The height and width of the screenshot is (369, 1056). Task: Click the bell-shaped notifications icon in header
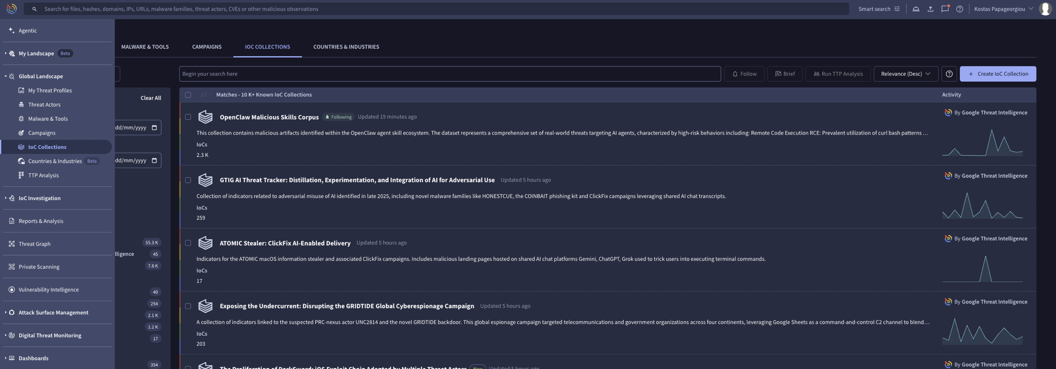pyautogui.click(x=916, y=9)
